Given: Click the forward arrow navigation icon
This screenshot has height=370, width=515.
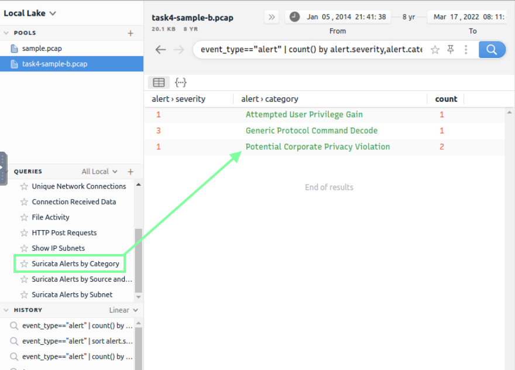Looking at the screenshot, I should 179,50.
